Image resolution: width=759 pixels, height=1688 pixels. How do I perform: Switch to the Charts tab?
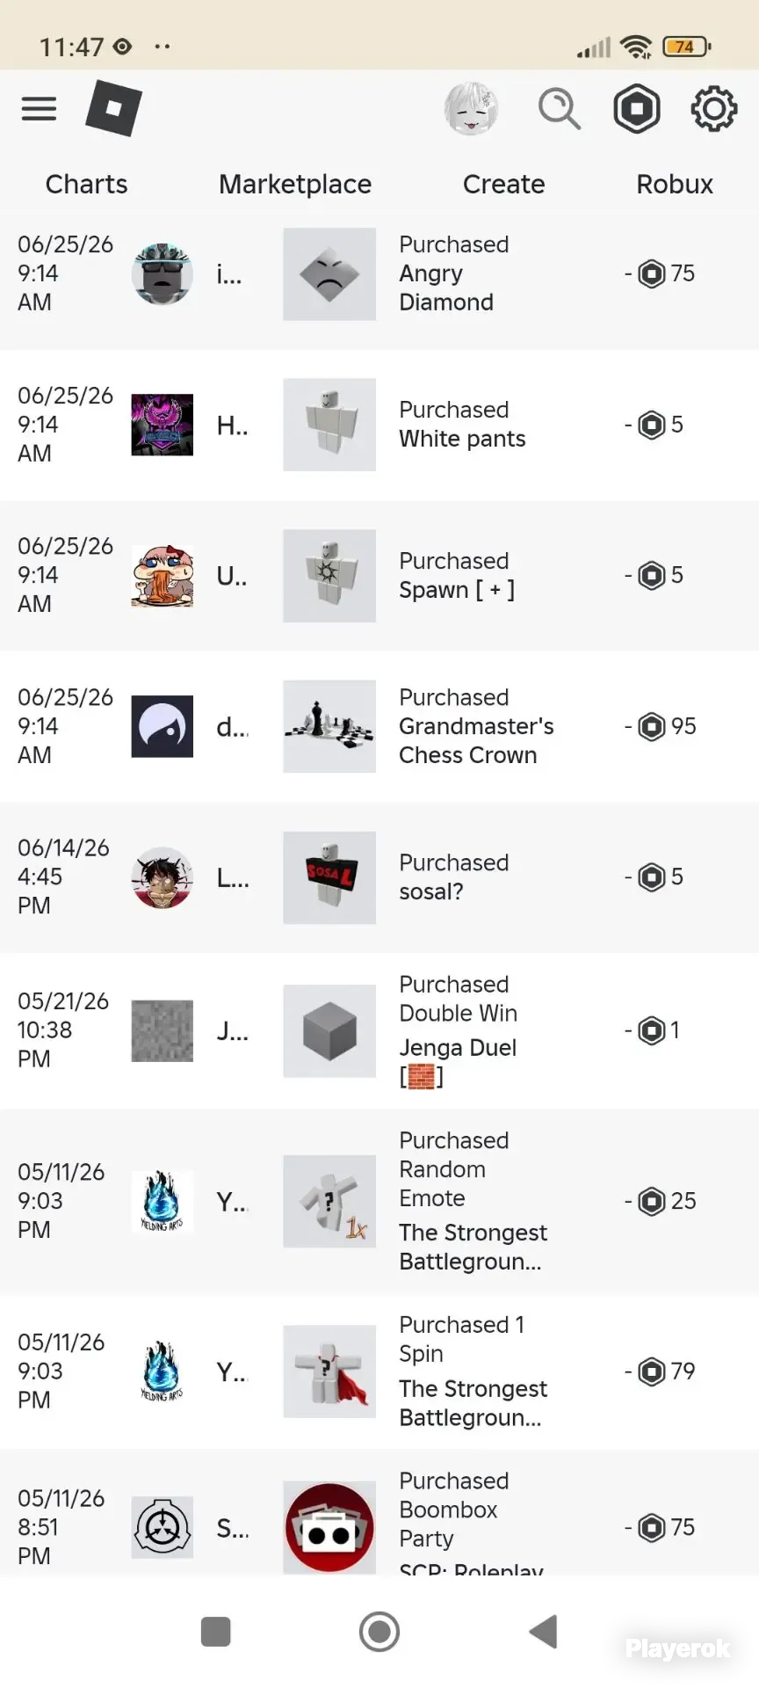click(x=86, y=185)
